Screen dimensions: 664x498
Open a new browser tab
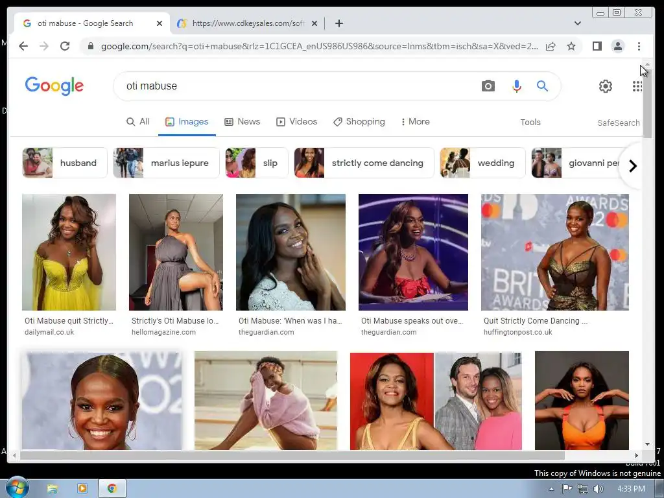tap(338, 23)
